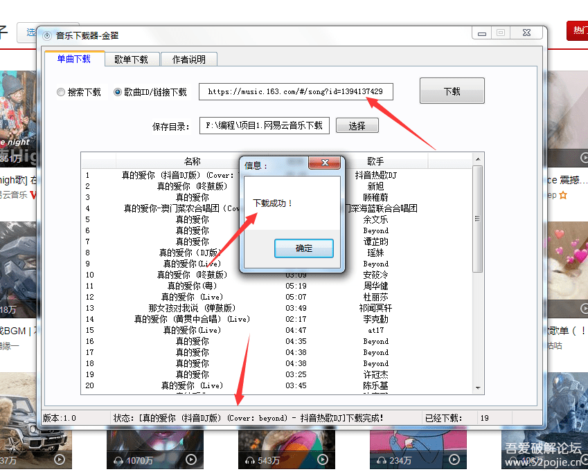
Task: Click the red 热门 button in browser
Action: [x=578, y=30]
